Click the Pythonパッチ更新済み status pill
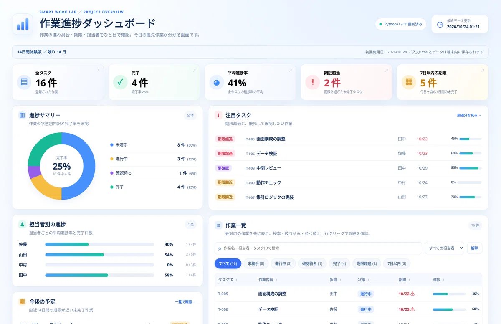 tap(400, 24)
